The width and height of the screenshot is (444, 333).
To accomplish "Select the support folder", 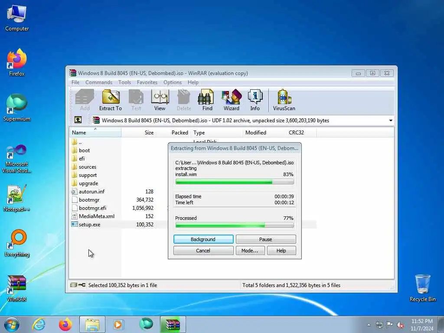I will coord(88,175).
